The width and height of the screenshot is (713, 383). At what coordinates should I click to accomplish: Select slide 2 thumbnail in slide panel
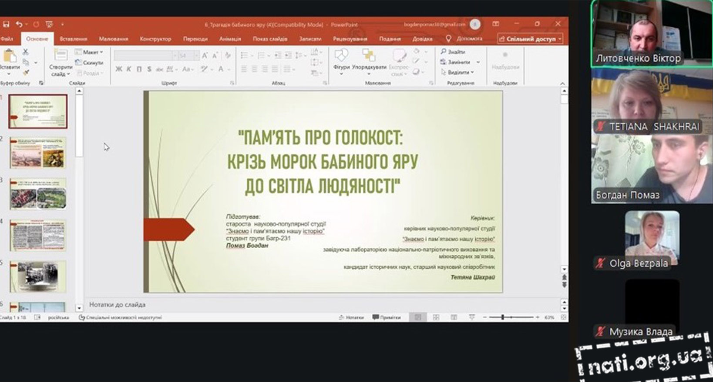[38, 153]
